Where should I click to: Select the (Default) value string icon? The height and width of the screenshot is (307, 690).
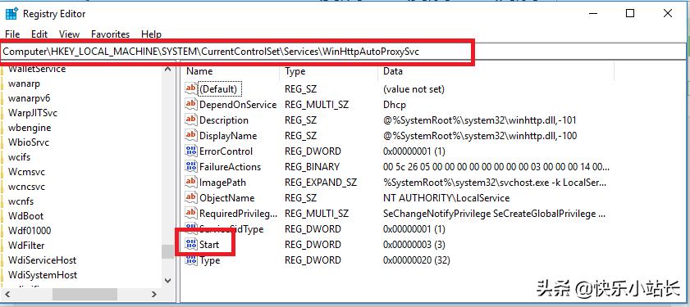pos(191,88)
